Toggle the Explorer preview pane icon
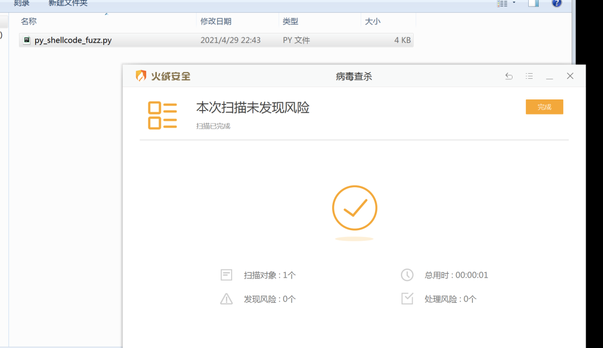The width and height of the screenshot is (603, 348). coord(533,3)
